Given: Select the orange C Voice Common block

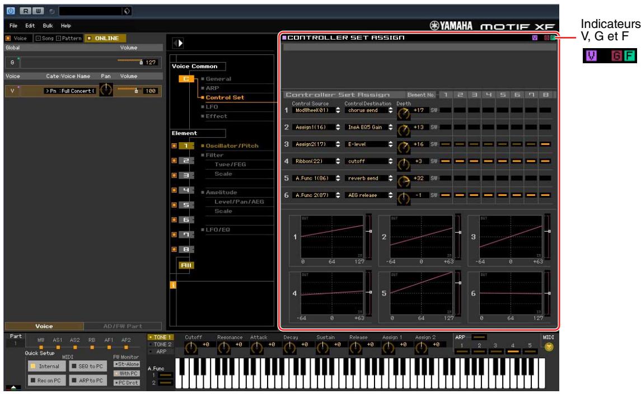Looking at the screenshot, I should tap(186, 78).
